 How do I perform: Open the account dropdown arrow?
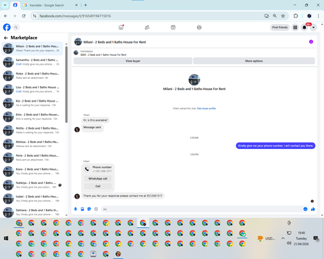314,27
